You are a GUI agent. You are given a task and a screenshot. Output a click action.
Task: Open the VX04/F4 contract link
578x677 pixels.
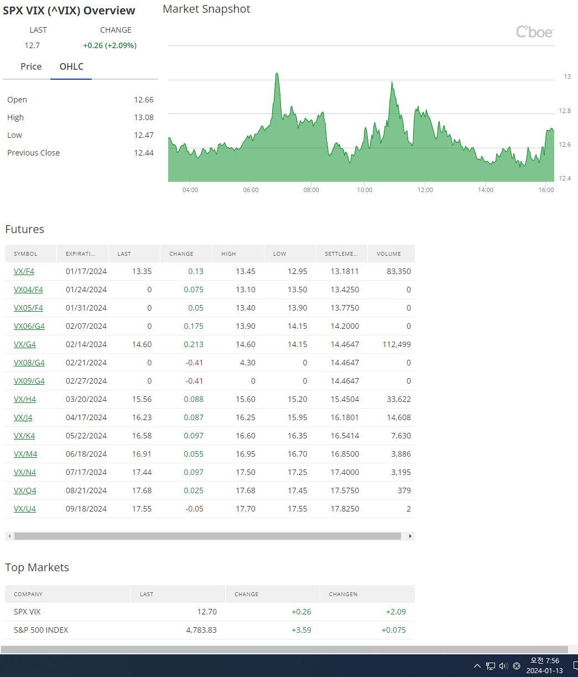(28, 290)
